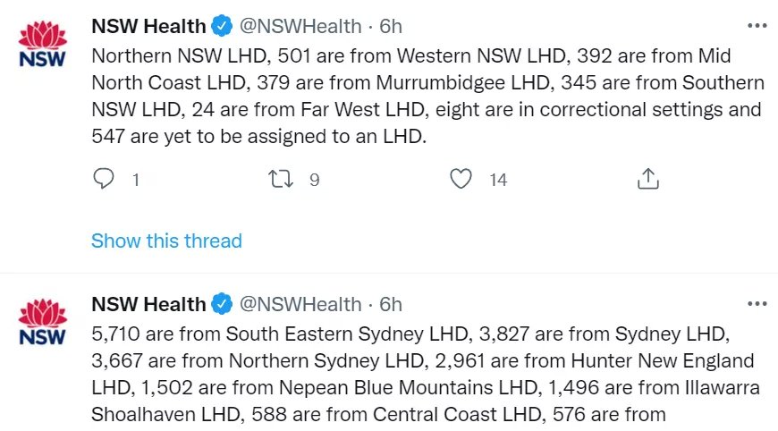Click Show this thread link
This screenshot has height=431, width=778.
coord(166,241)
